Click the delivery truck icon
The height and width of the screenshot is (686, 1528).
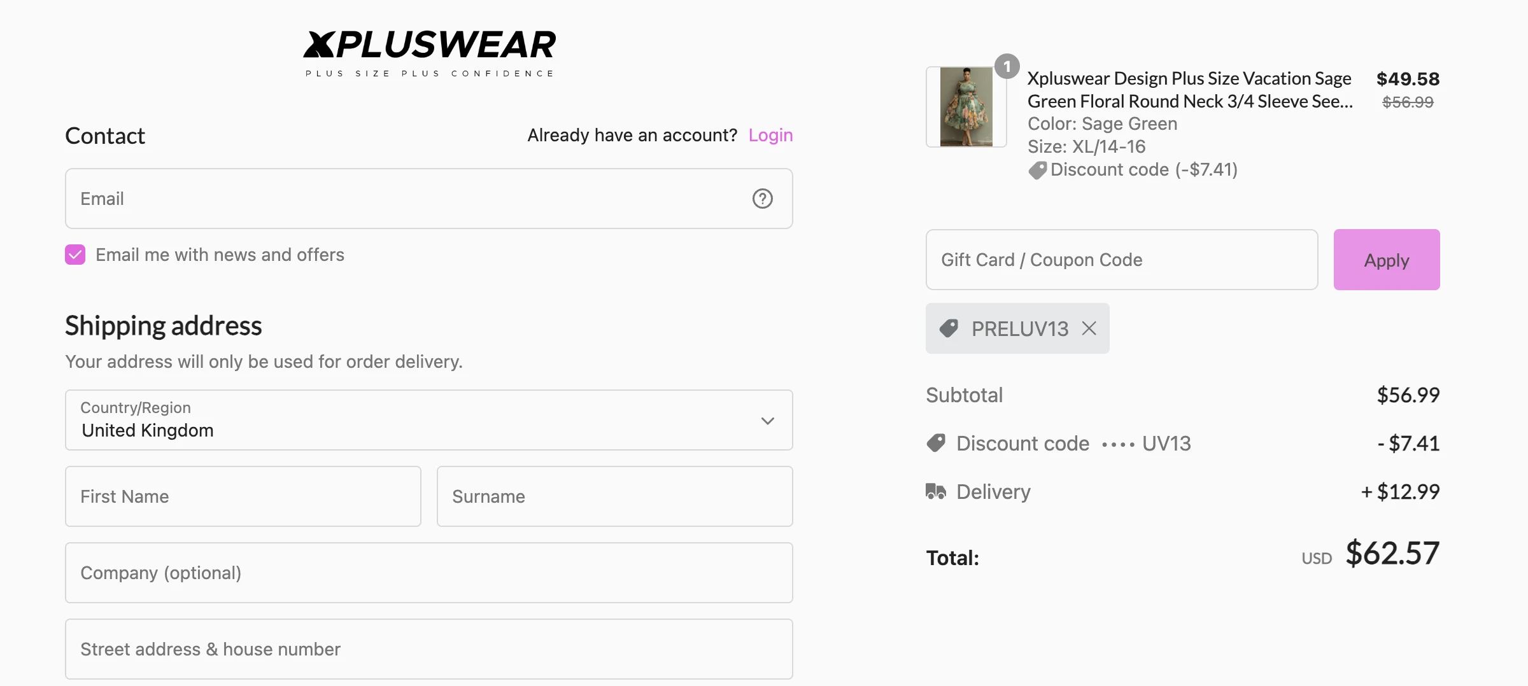click(x=935, y=491)
